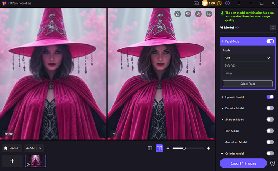Select the crop tool icon
Image resolution: width=278 pixels, height=171 pixels.
point(209,14)
